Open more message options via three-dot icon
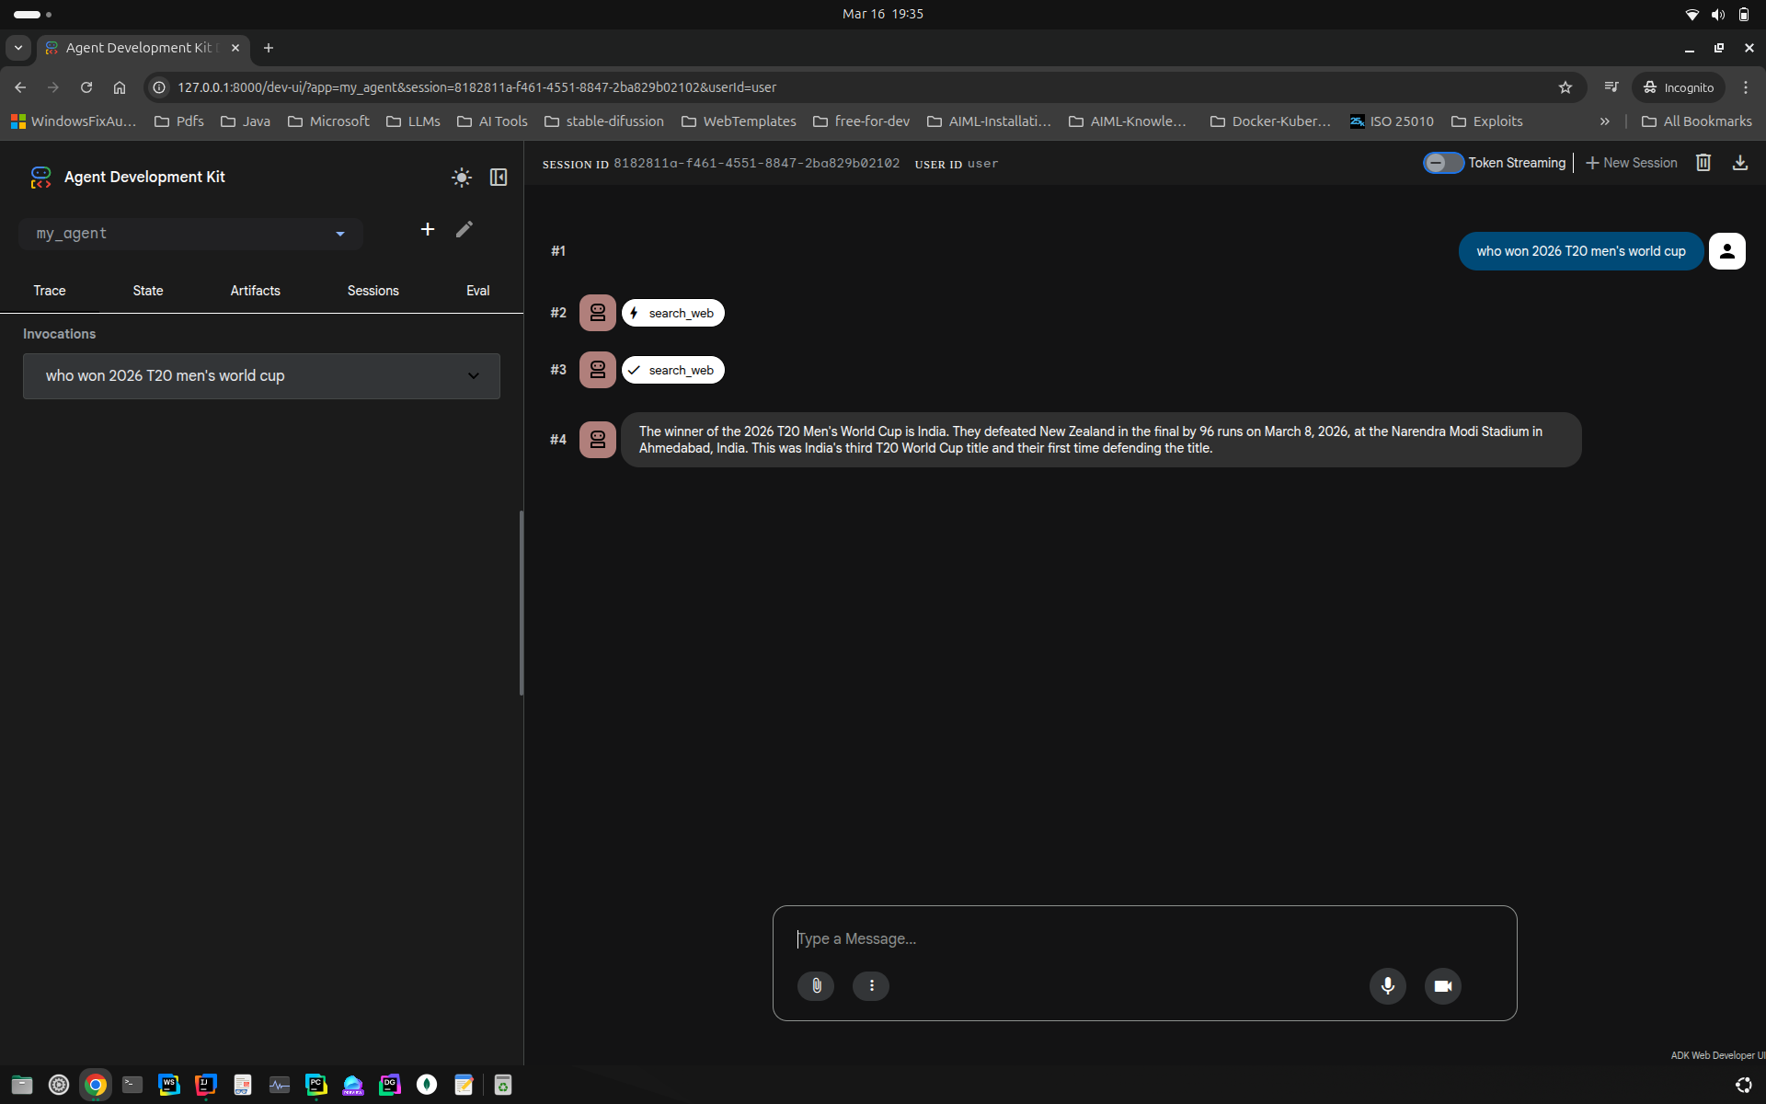Screen dimensions: 1766x1104 pyautogui.click(x=870, y=985)
